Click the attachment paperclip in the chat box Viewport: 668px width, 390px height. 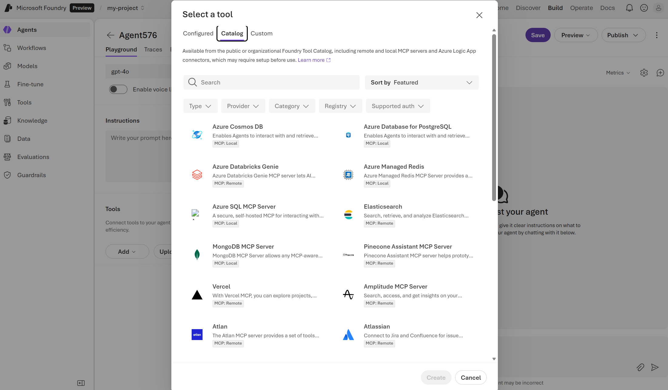tap(640, 367)
